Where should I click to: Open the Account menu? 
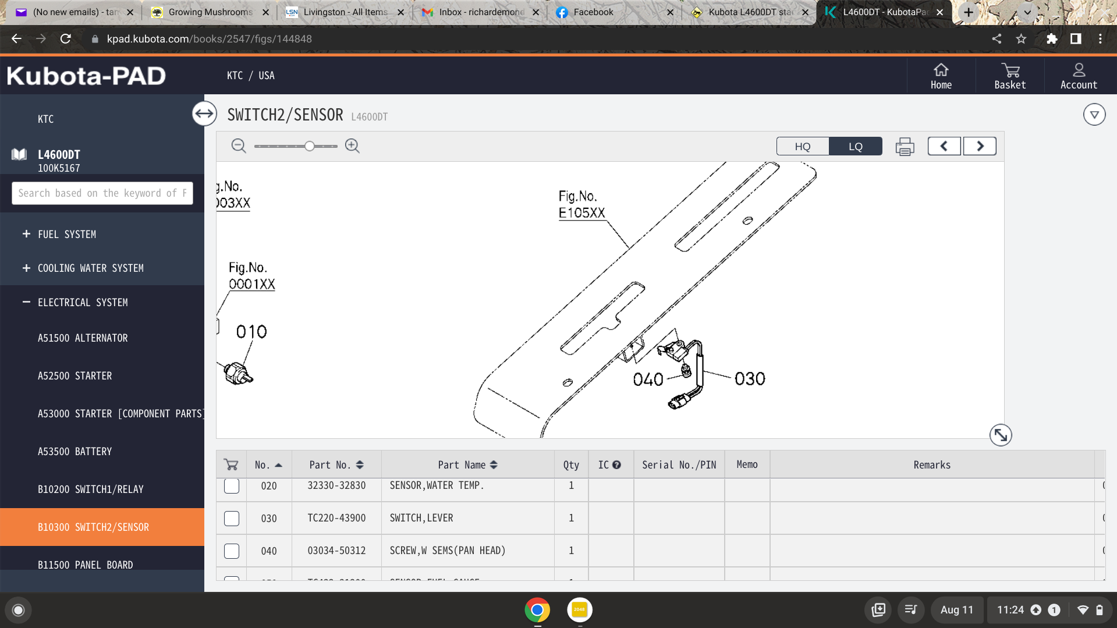1079,76
